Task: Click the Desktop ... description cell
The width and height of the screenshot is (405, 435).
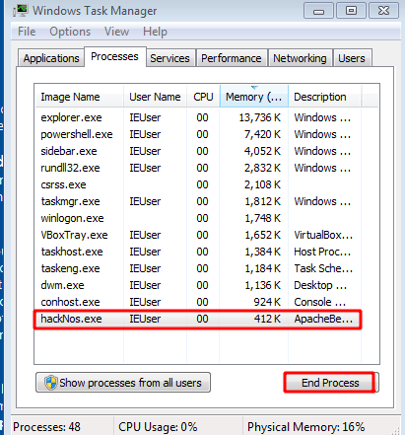Action: pos(320,285)
